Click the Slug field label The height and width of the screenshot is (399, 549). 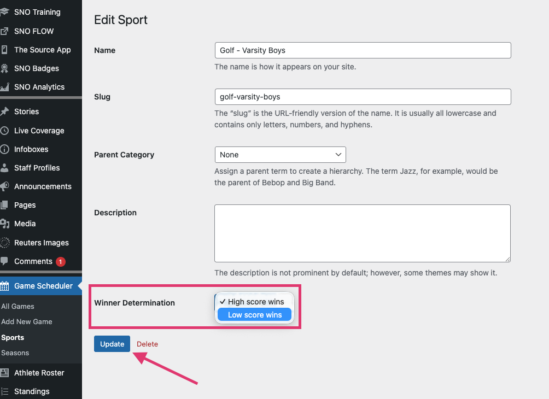[102, 97]
